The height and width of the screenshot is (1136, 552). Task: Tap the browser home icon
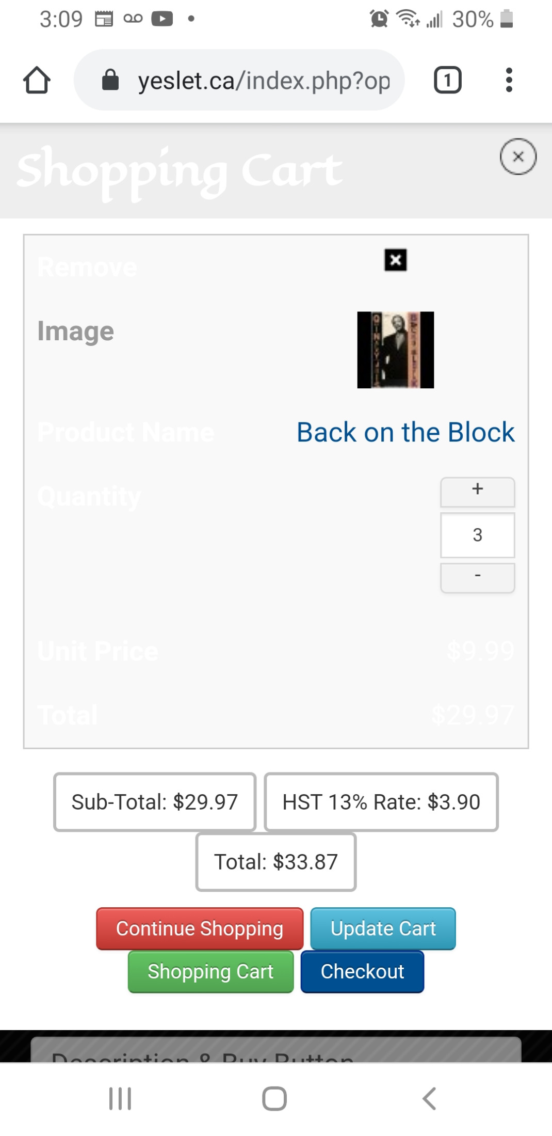[37, 80]
